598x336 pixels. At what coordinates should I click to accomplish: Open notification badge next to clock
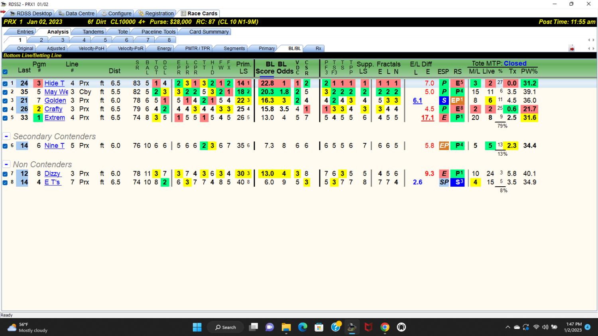point(588,327)
